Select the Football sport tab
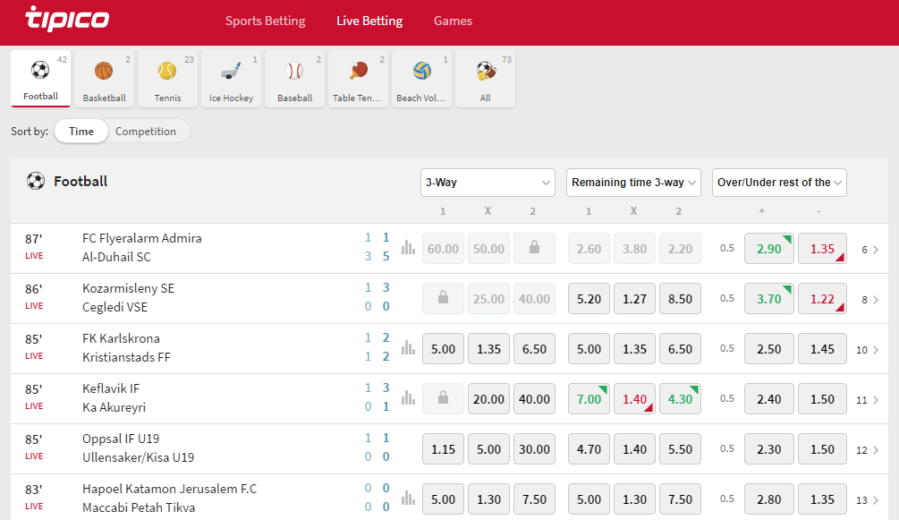899x520 pixels. tap(41, 79)
